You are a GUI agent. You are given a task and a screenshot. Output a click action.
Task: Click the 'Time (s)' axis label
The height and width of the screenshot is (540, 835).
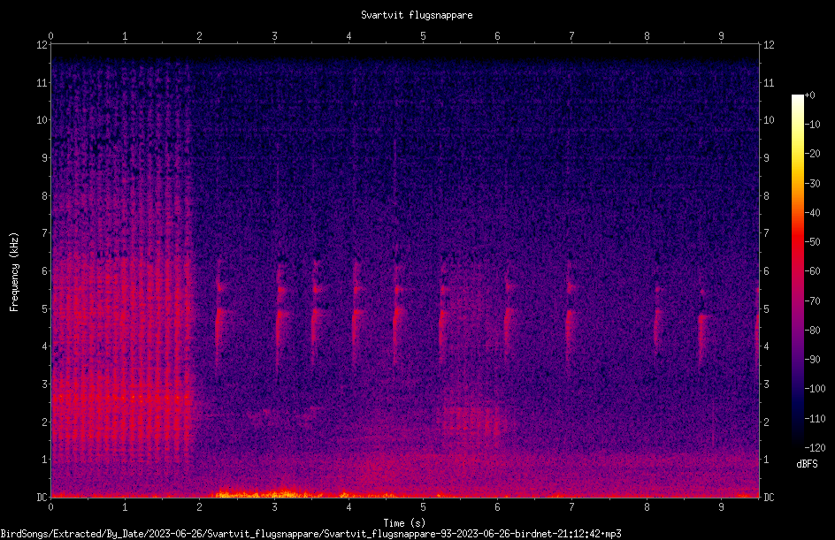pyautogui.click(x=404, y=523)
